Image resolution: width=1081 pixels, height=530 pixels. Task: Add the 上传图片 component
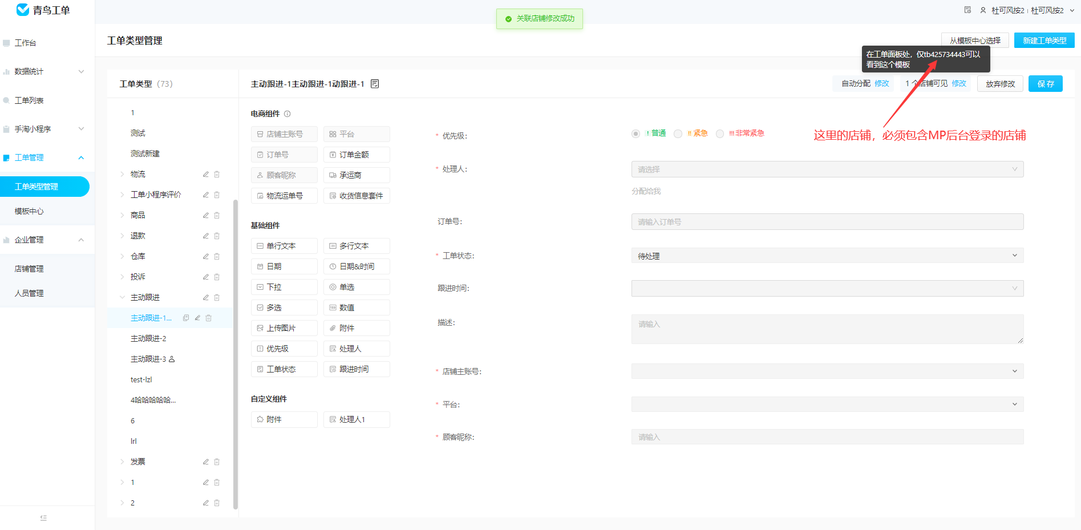click(284, 328)
